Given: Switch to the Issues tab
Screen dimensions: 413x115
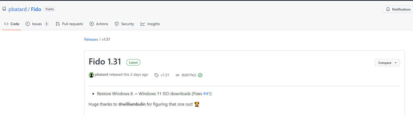Looking at the screenshot, I should 37,24.
